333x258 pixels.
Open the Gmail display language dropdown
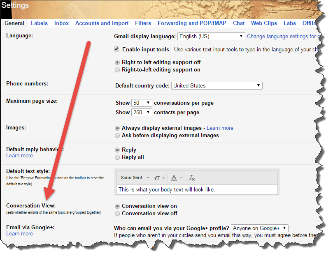coord(211,37)
